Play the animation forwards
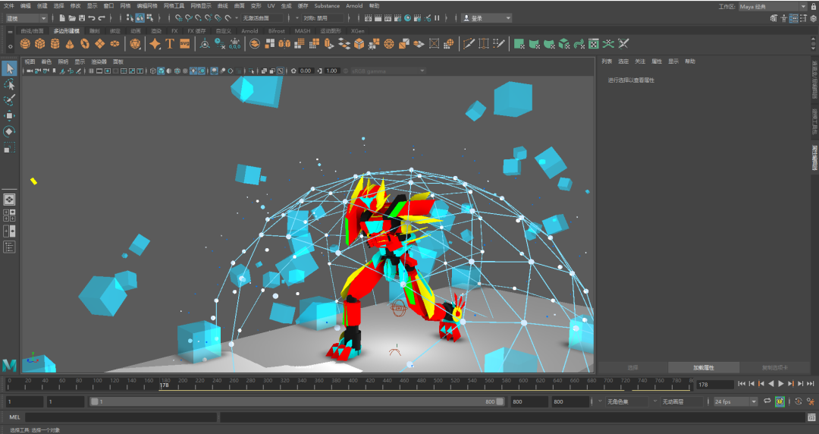 coord(781,384)
